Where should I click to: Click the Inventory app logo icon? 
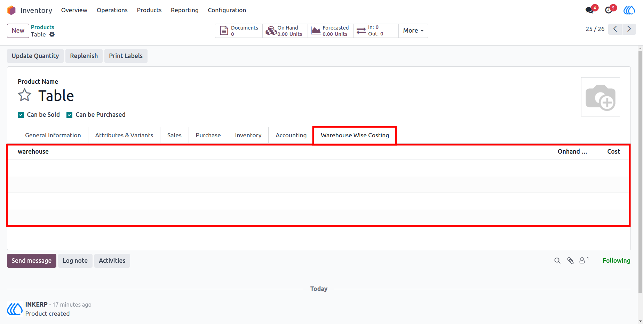point(11,10)
